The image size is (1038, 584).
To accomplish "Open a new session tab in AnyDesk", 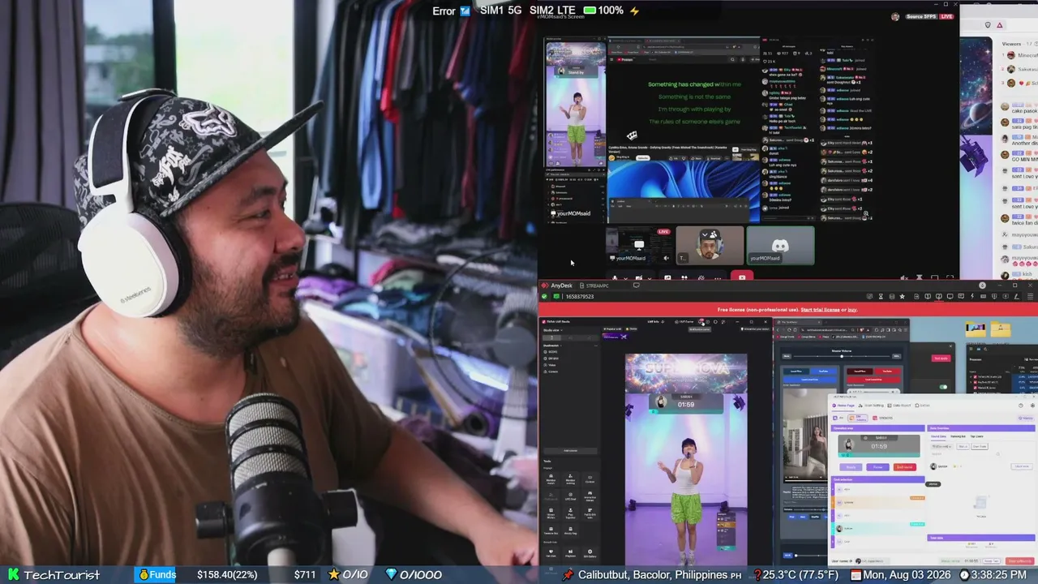I will coord(637,286).
